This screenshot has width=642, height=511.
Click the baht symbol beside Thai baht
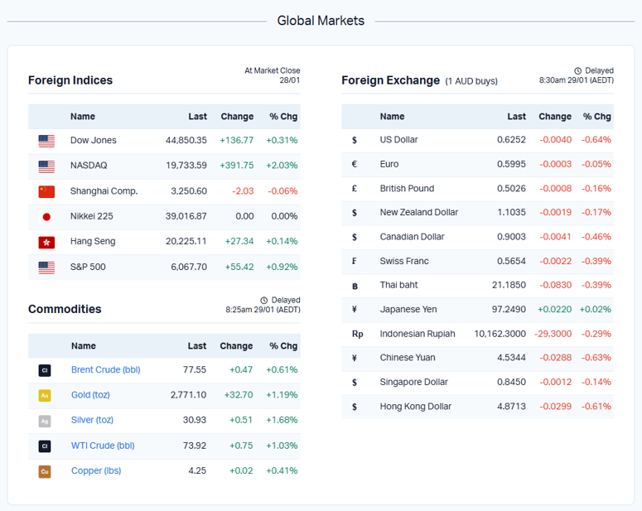[355, 286]
